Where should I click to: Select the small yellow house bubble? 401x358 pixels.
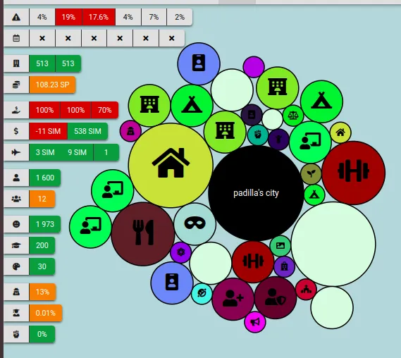340,132
